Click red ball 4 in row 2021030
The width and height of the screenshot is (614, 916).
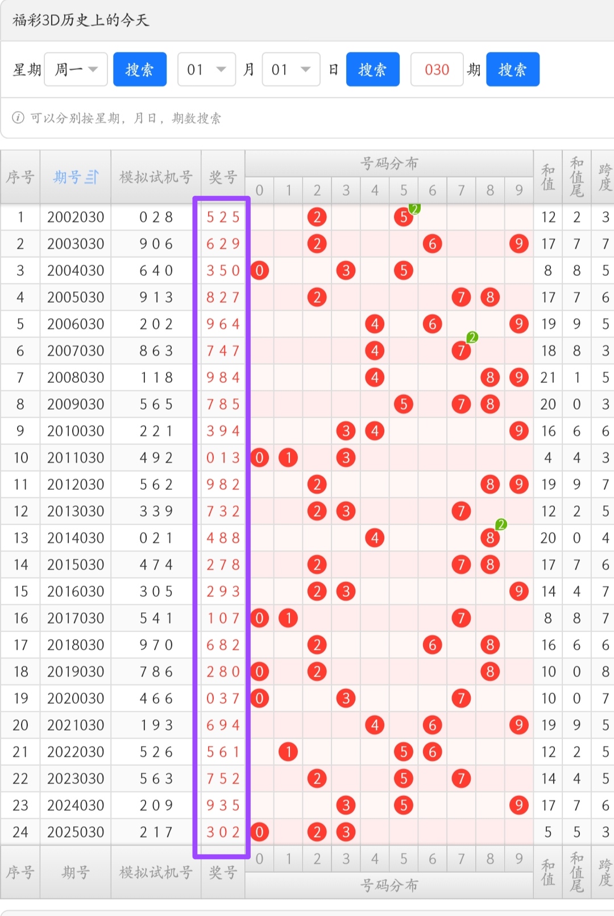(375, 725)
